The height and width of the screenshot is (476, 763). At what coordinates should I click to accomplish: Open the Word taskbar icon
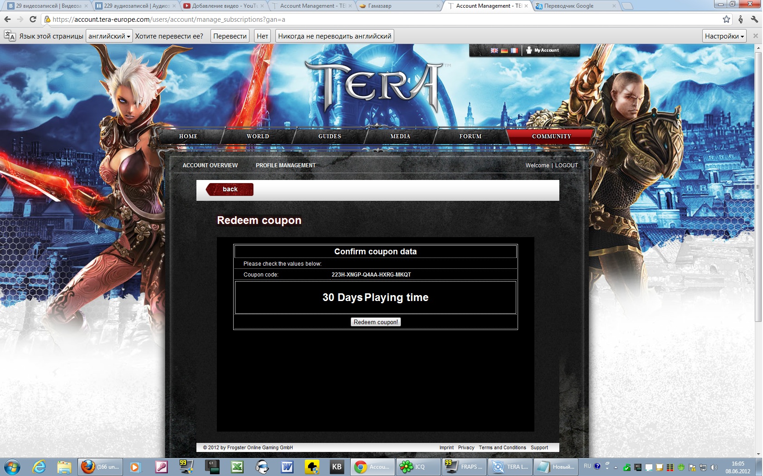coord(287,466)
